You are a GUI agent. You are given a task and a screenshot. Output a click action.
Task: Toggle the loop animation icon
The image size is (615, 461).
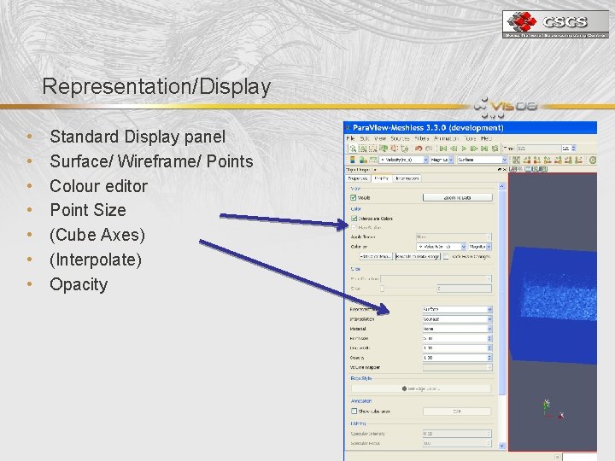495,149
